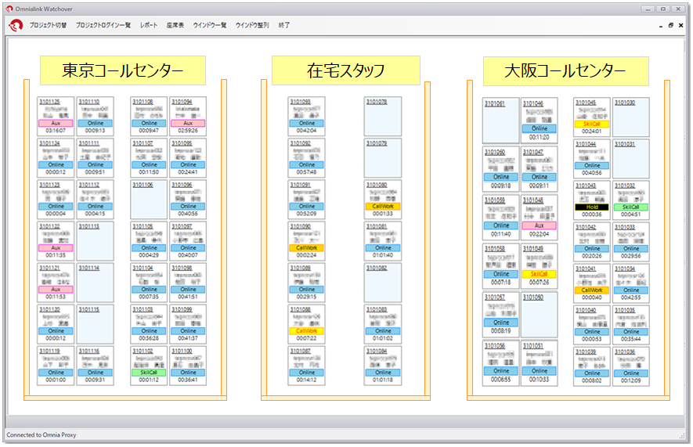The image size is (693, 447).
Task: Select empty seat 3101113
Action: coord(95,241)
